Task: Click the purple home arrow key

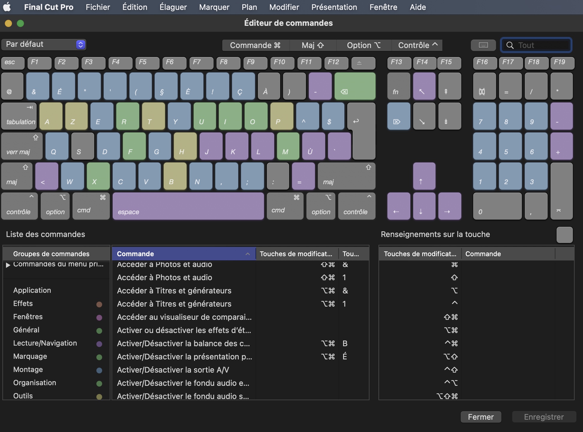Action: pos(424,86)
